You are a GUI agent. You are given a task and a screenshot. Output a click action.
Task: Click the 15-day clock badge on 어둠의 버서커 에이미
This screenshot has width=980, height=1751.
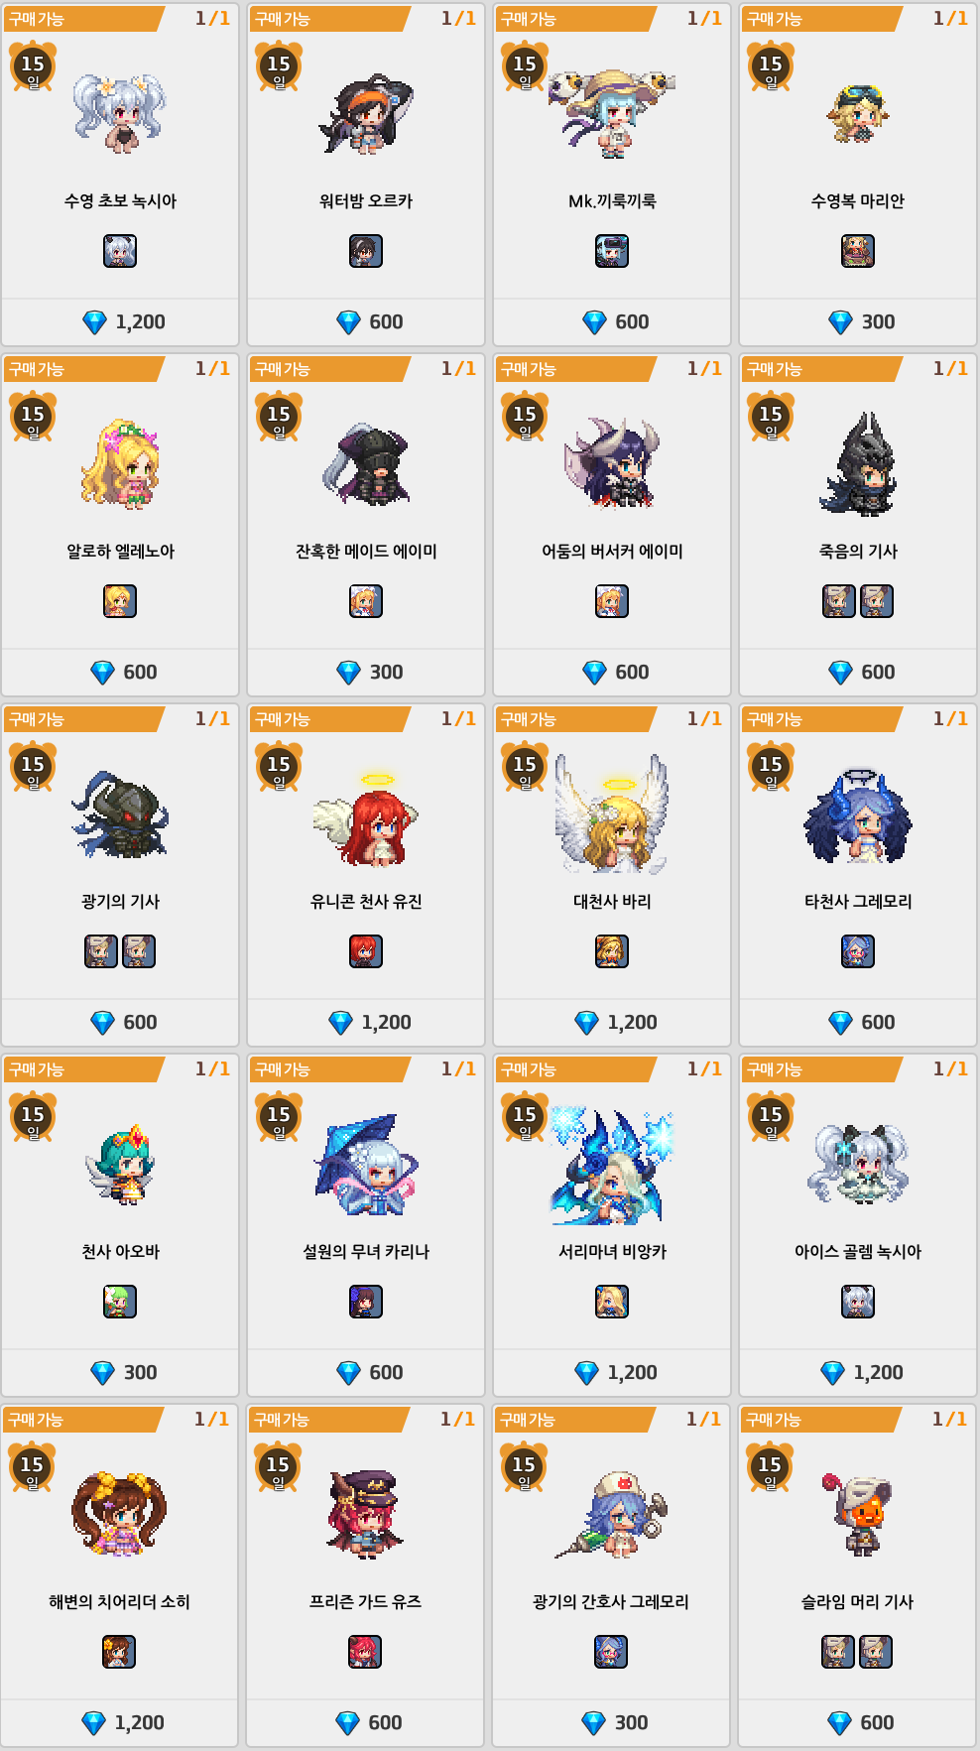(x=525, y=418)
